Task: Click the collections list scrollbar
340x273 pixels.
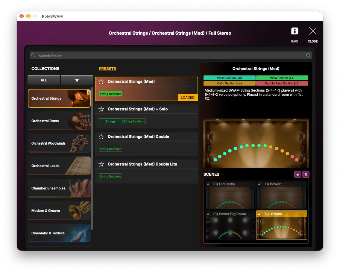Action: (x=92, y=158)
